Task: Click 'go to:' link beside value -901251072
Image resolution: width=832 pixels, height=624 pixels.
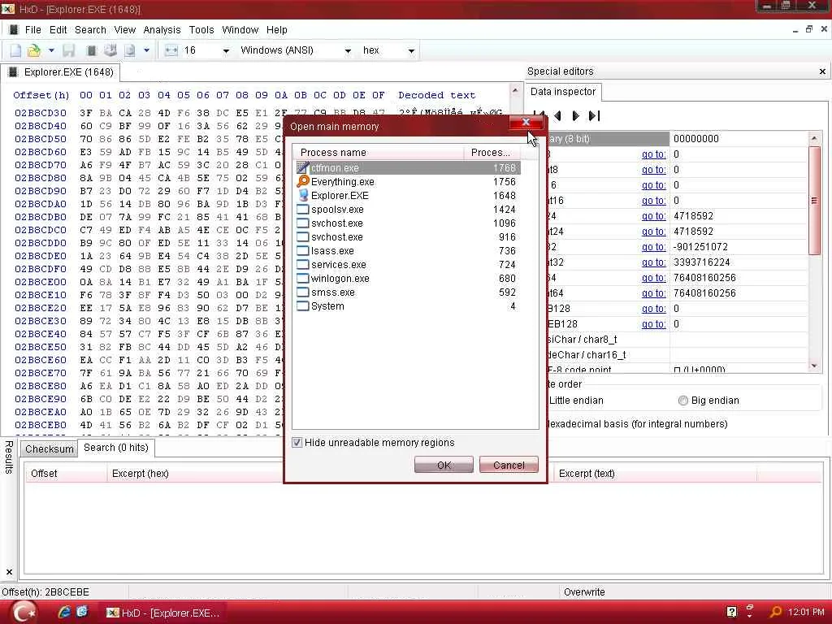Action: 653,247
